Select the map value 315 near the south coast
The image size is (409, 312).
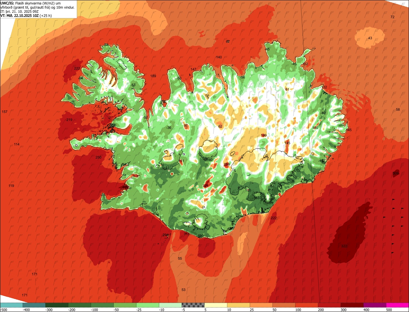coord(187,234)
